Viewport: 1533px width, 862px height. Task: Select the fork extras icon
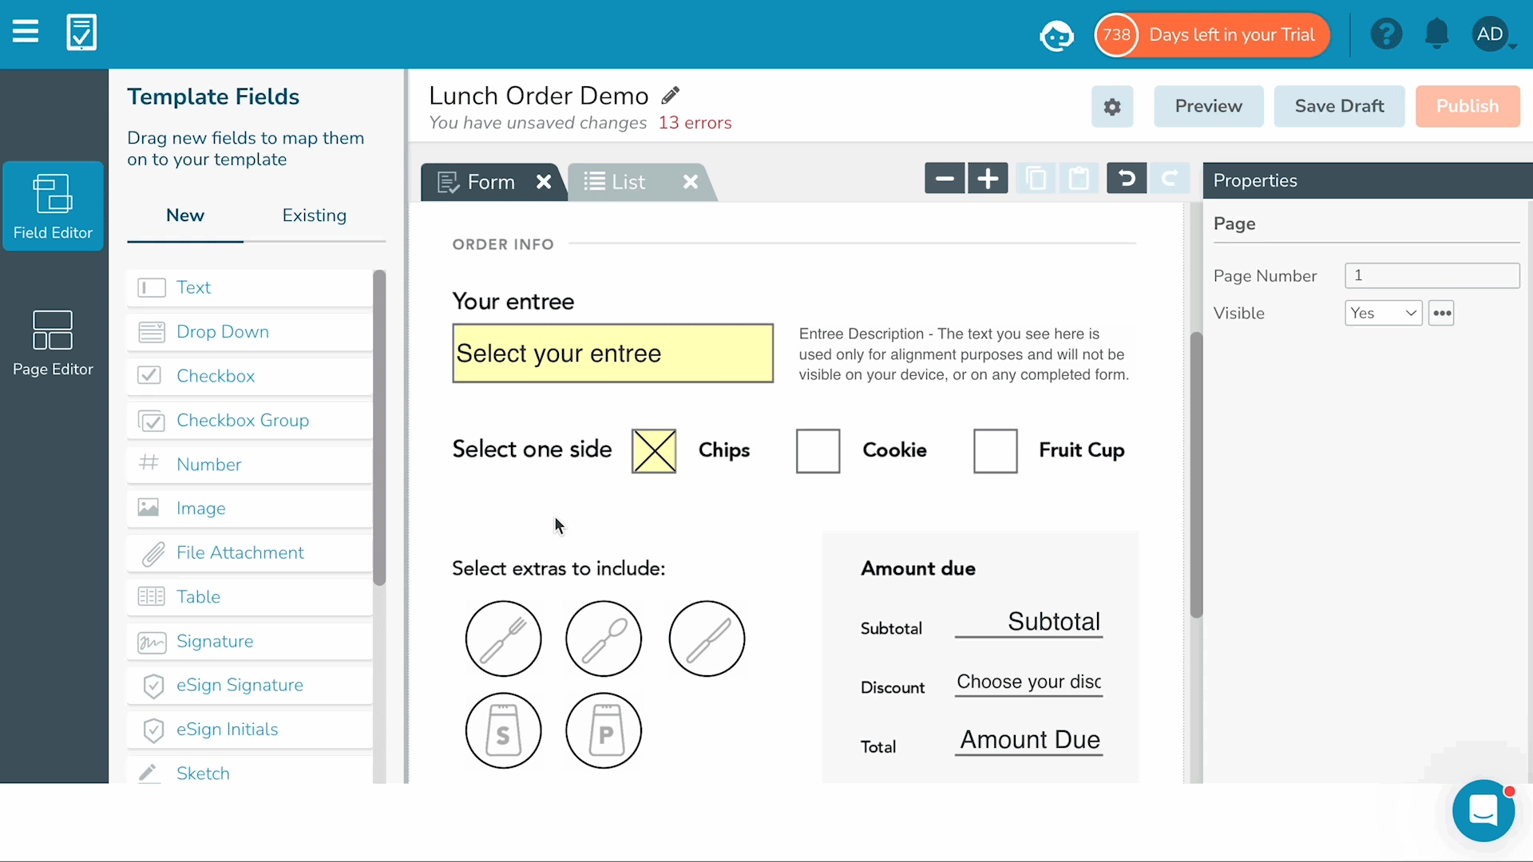click(504, 639)
